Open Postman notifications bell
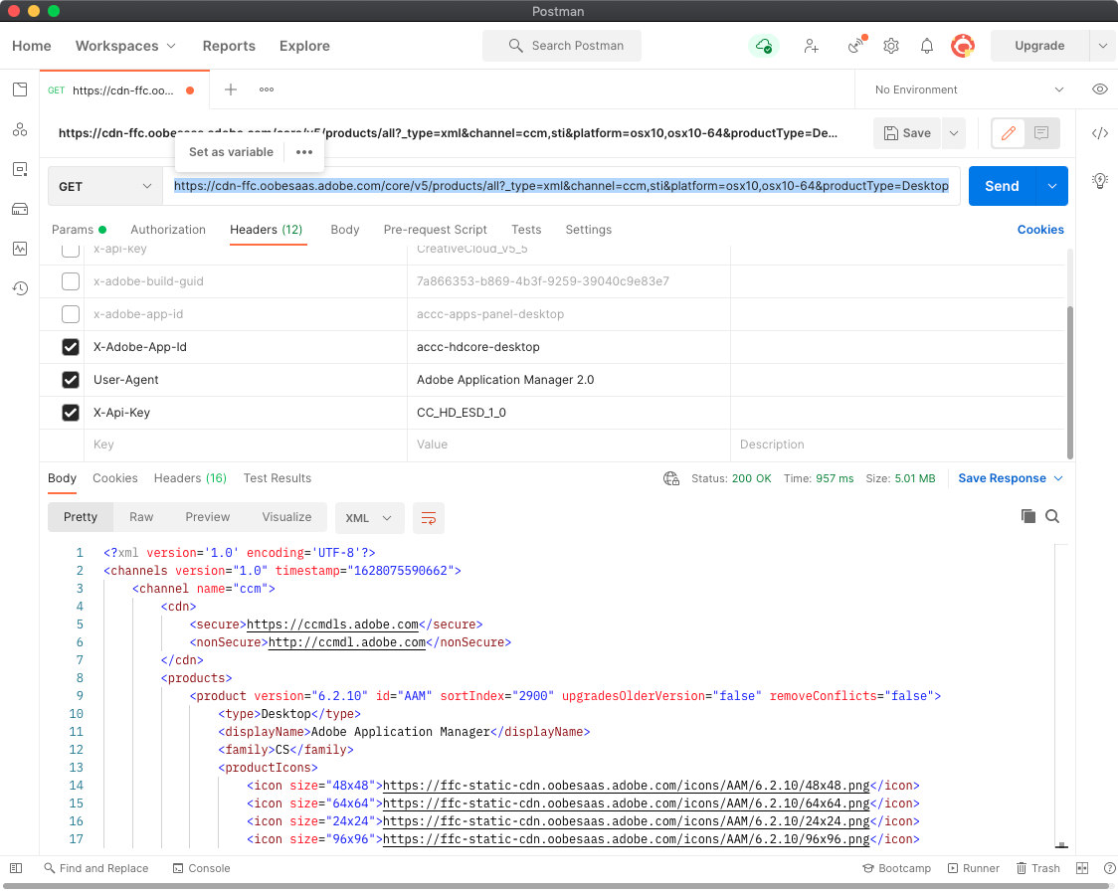Screen dimensions: 1118x892 click(926, 46)
